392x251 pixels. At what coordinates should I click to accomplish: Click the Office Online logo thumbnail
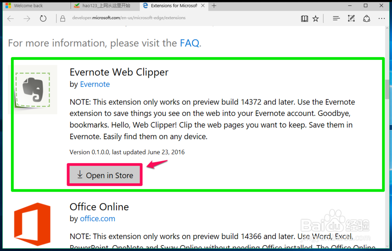click(x=32, y=224)
